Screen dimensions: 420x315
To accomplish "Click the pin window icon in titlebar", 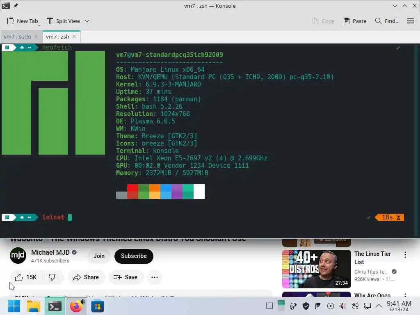I will click(16, 6).
